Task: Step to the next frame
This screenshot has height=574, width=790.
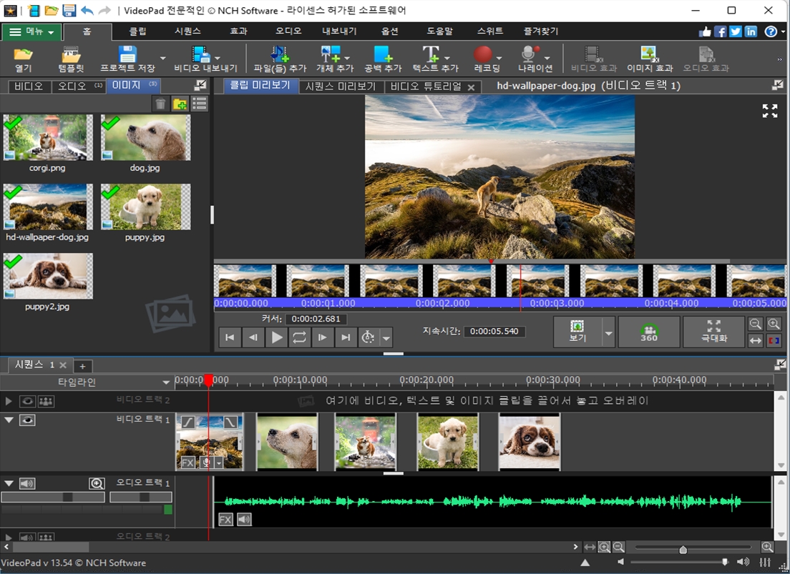Action: (323, 337)
